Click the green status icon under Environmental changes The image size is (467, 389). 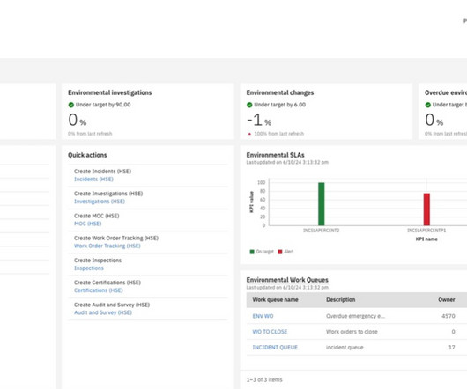pyautogui.click(x=249, y=105)
